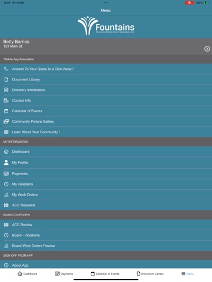Viewport: 212px width, 282px height.
Task: Open About App entry
Action: (106, 264)
